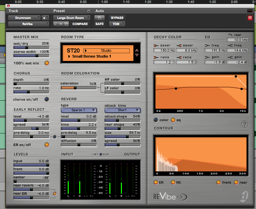
Task: Click the rear reverb level slider
Action: click(x=31, y=189)
